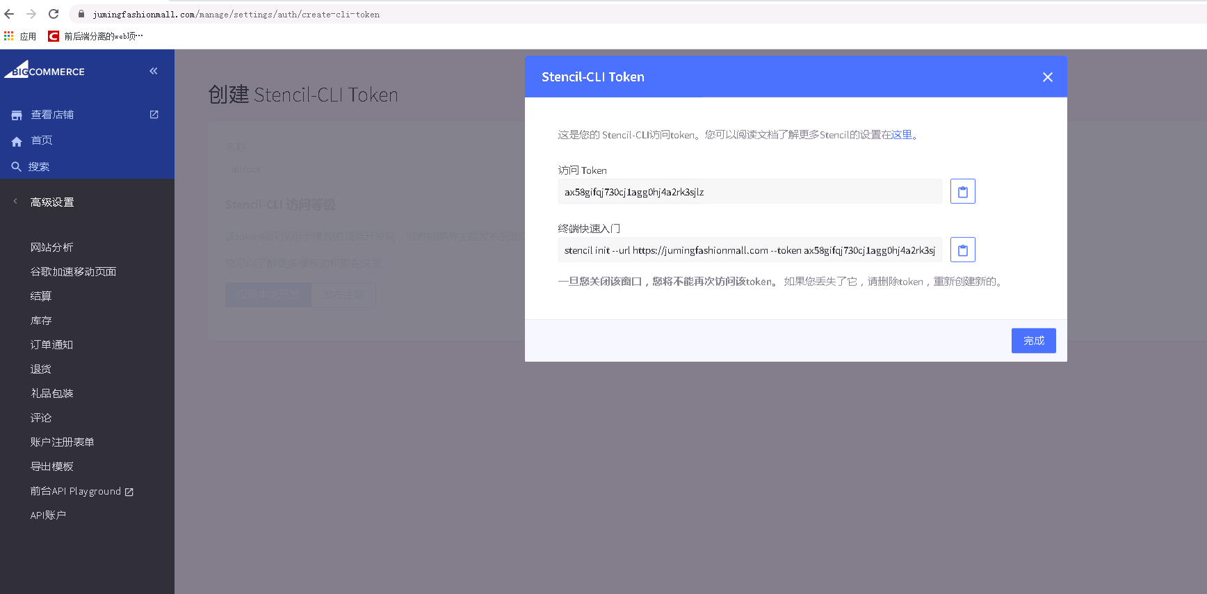Image resolution: width=1207 pixels, height=594 pixels.
Task: Open 订单通知 settings
Action: coord(51,345)
